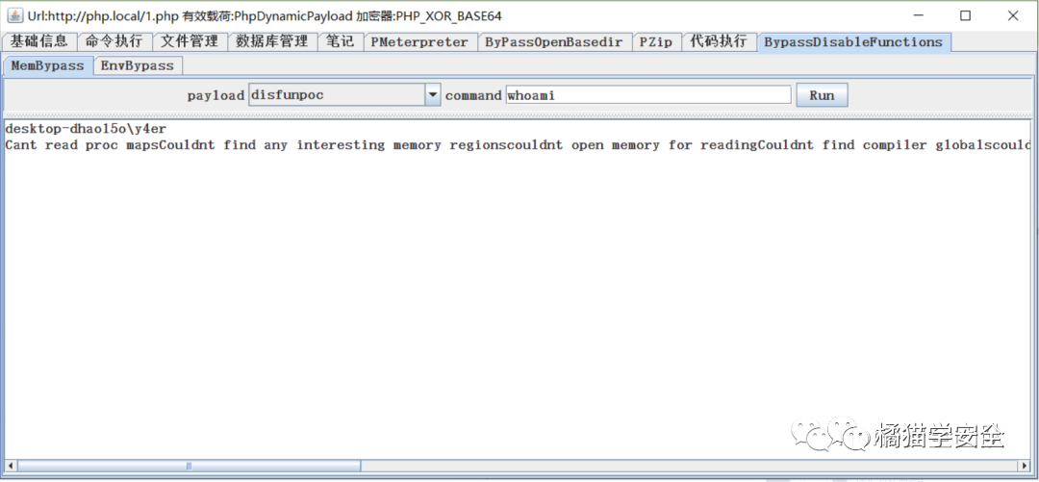Close the window
This screenshot has width=1039, height=482.
[x=1012, y=15]
